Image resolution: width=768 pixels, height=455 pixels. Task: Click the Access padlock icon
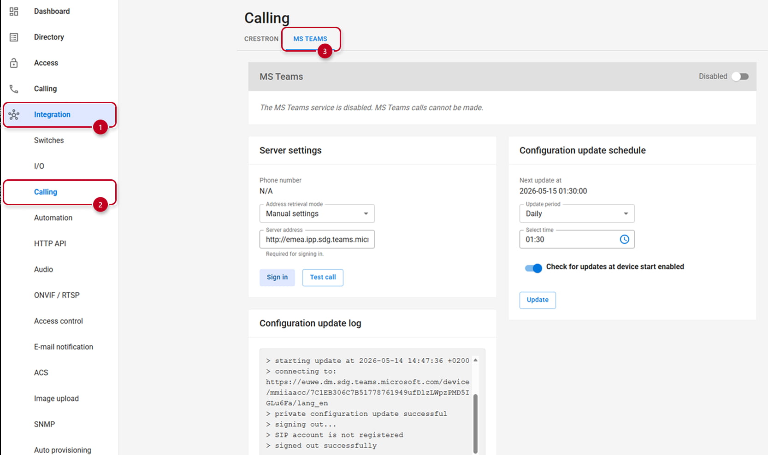coord(14,63)
